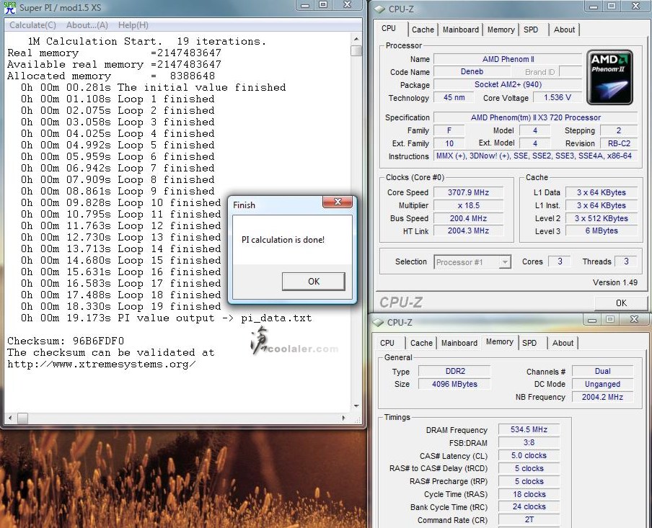Click the Super PI title bar icon

pyautogui.click(x=9, y=7)
